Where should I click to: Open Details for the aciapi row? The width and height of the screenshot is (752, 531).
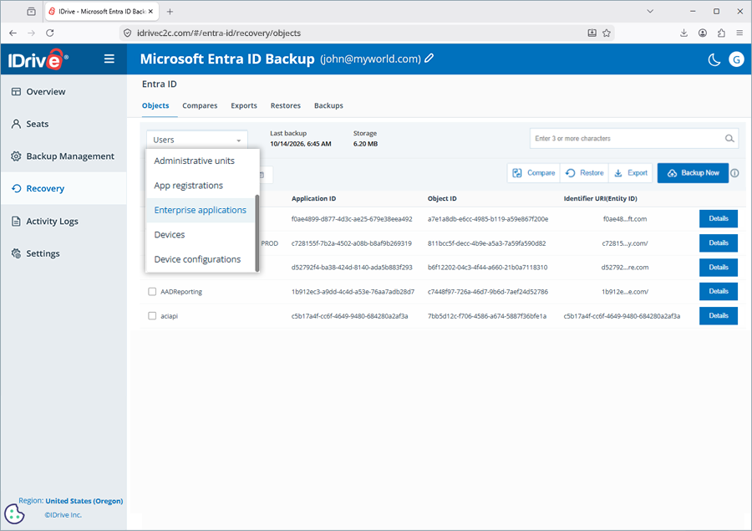point(719,316)
